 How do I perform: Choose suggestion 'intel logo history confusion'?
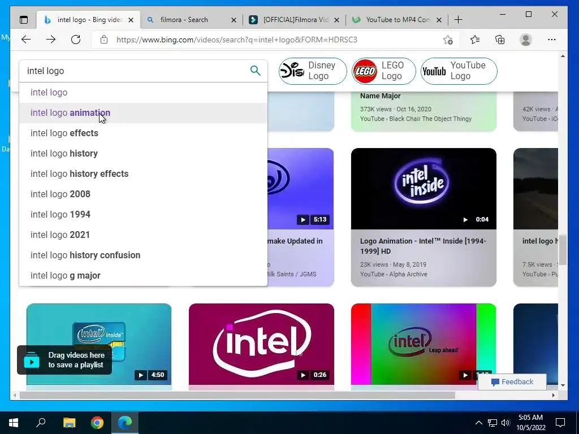click(143, 255)
